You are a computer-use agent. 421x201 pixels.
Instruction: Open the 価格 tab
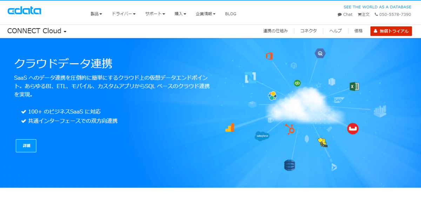(359, 31)
